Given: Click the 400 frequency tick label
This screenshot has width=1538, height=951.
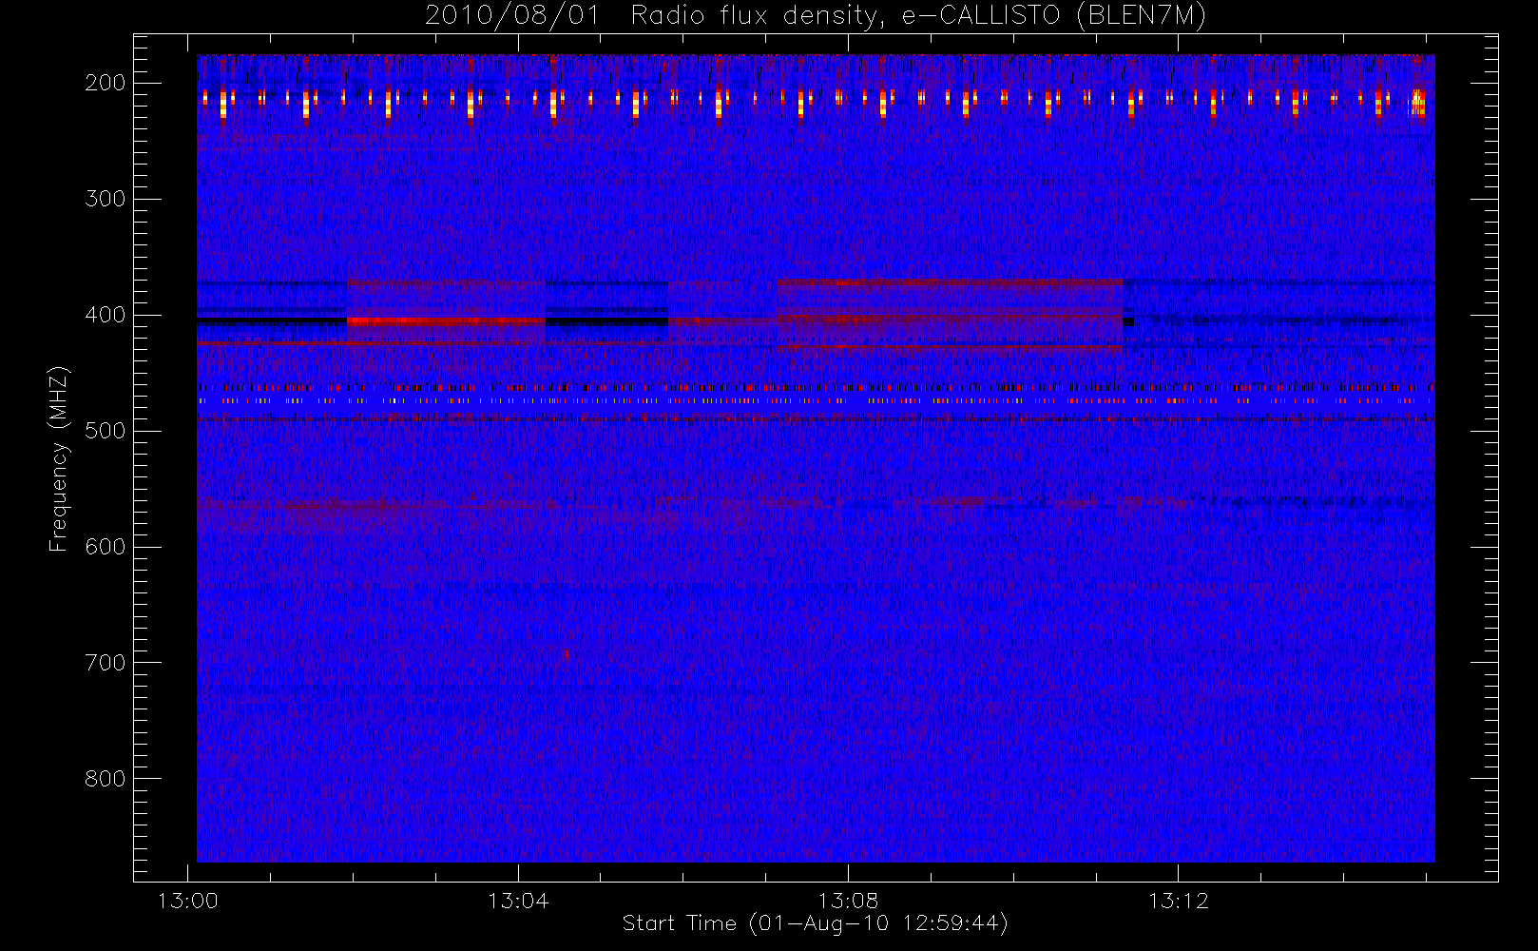Looking at the screenshot, I should 106,315.
